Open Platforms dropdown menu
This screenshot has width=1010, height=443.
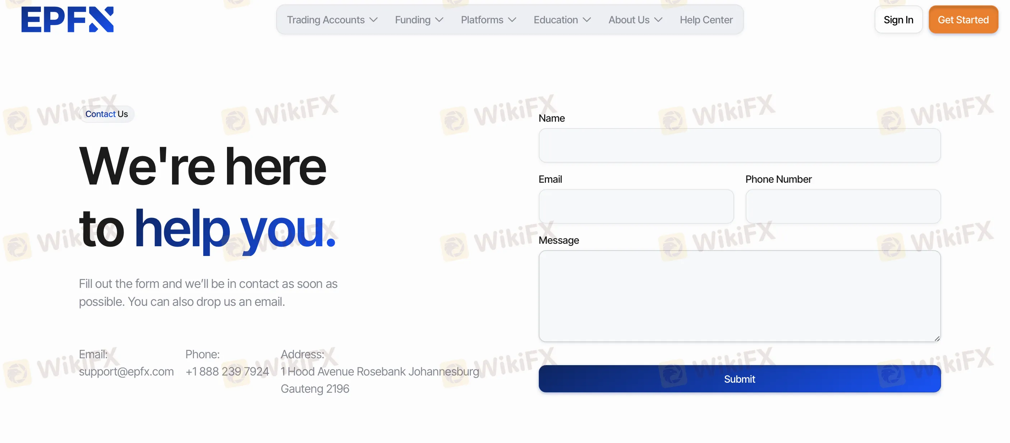click(x=488, y=19)
